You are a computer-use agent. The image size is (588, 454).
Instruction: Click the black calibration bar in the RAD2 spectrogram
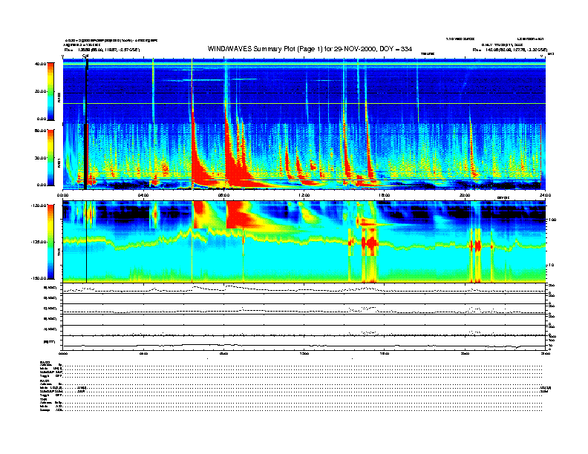click(x=87, y=91)
